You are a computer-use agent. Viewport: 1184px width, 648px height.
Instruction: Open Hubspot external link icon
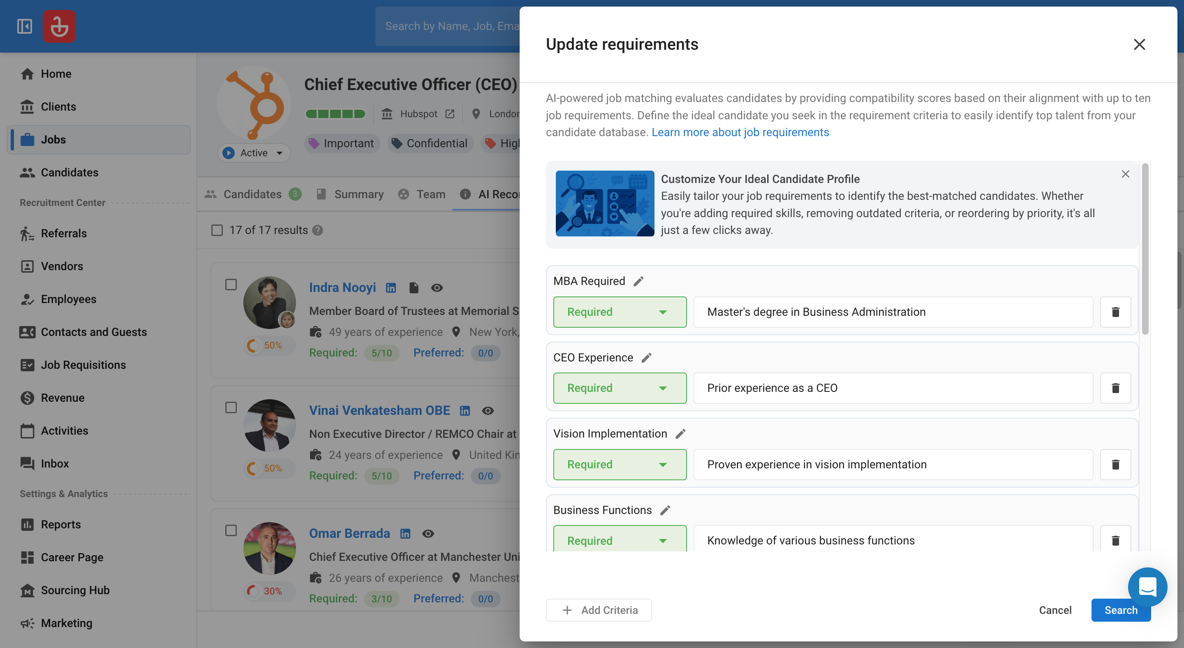tap(450, 113)
